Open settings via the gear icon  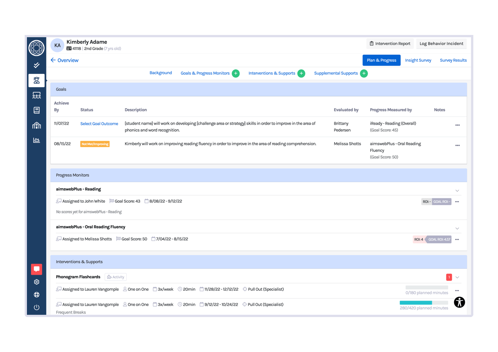(x=36, y=282)
